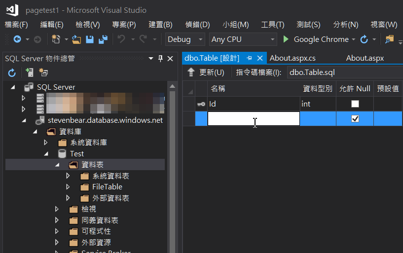403x253 pixels.
Task: Open the 測試(S) menu
Action: [x=308, y=25]
